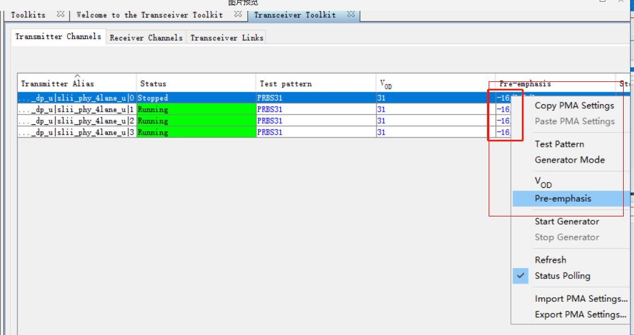Choose Copy PMA Settings from the menu

coord(573,105)
